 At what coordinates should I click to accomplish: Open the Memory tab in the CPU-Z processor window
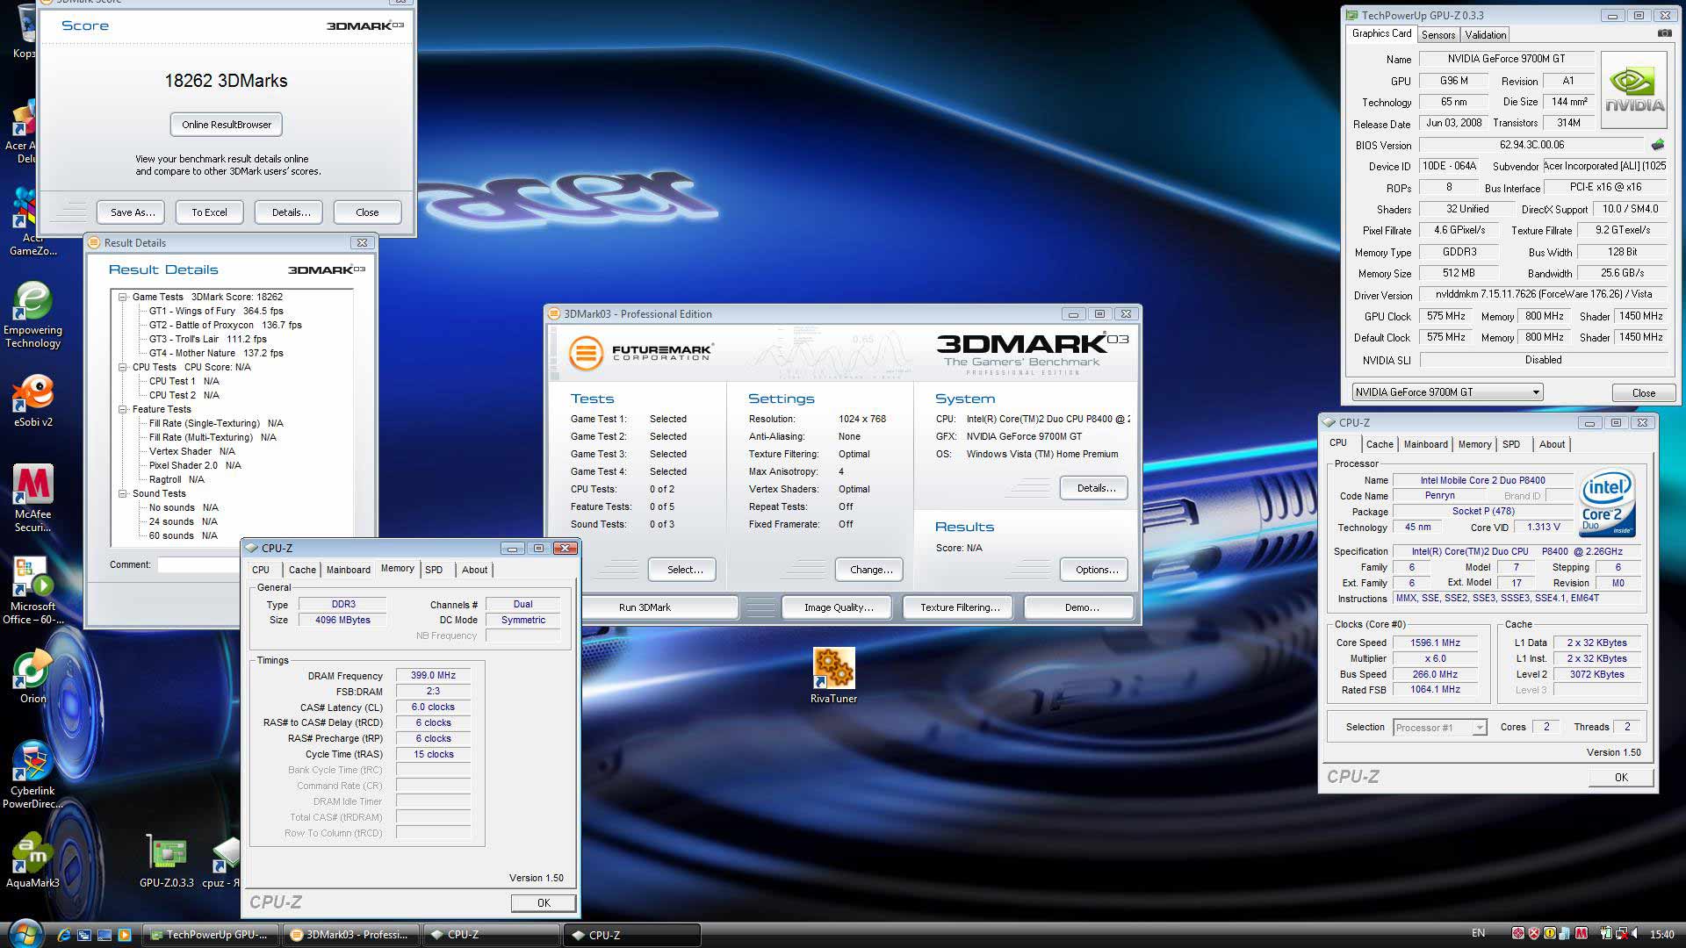1474,444
